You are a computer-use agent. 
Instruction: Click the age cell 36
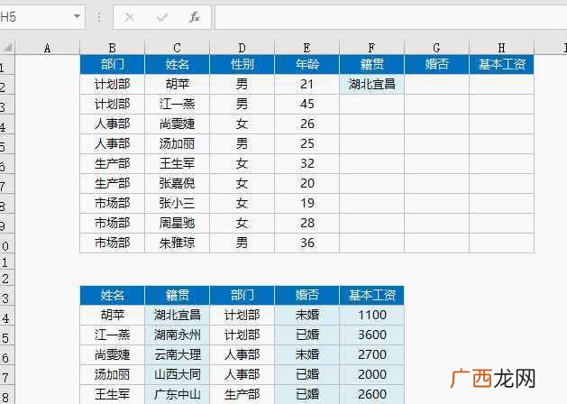point(306,243)
